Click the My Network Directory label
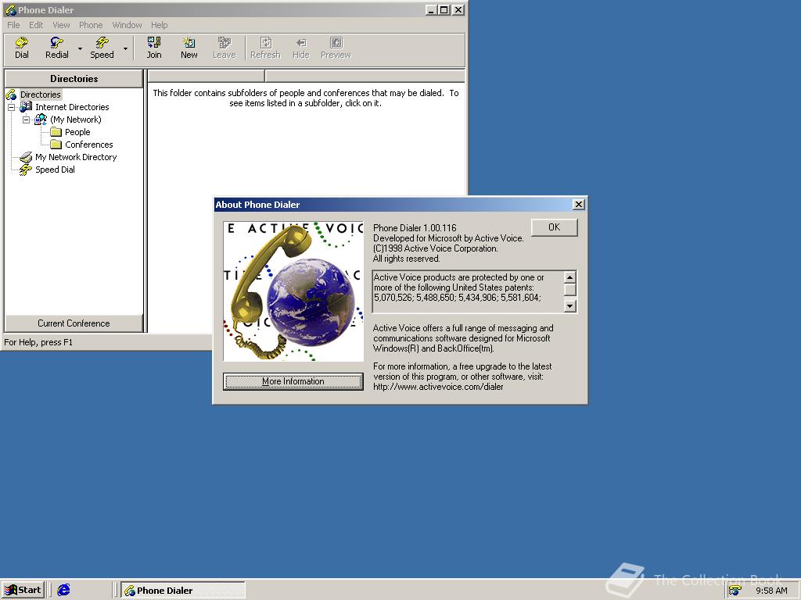801x600 pixels. coord(76,157)
